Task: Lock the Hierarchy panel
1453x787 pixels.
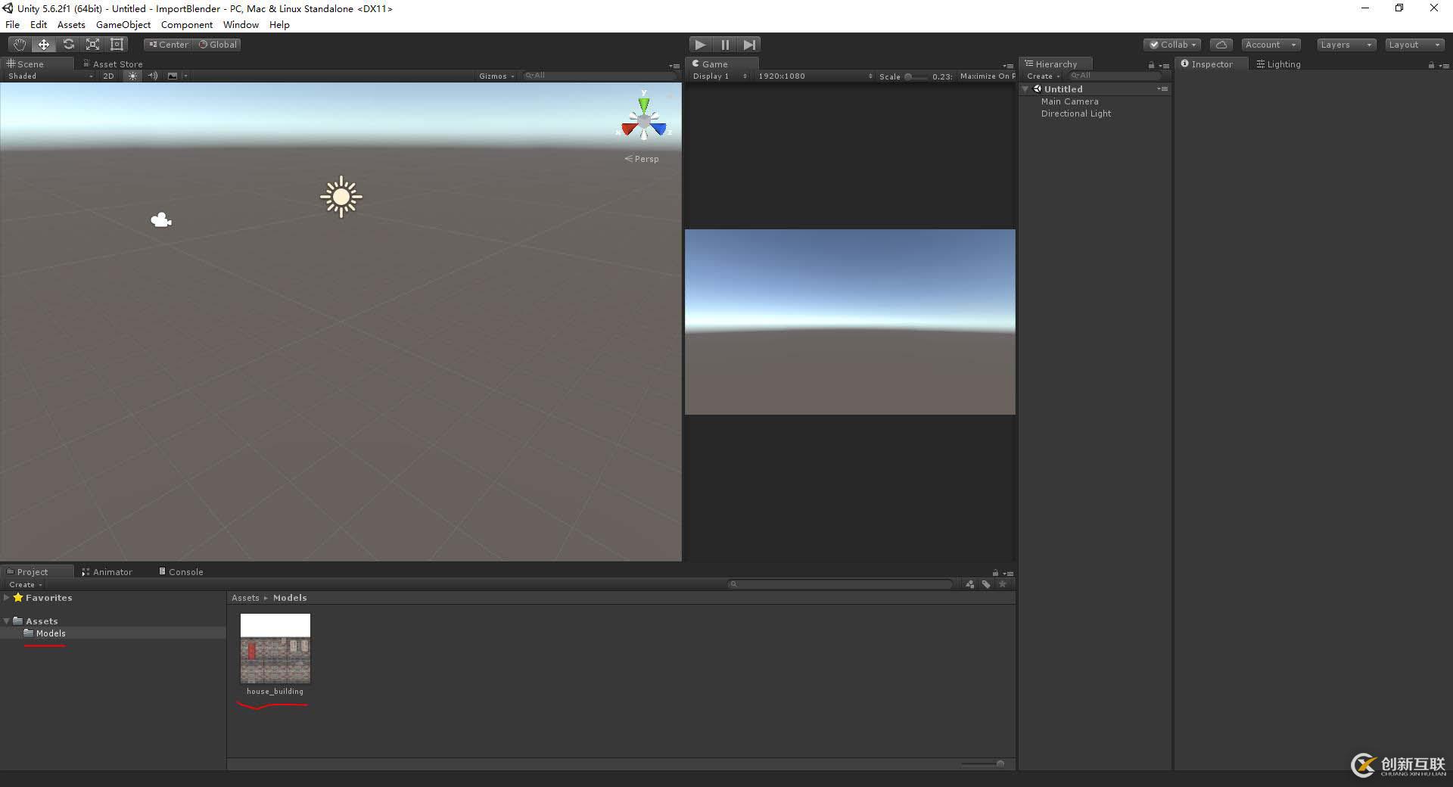Action: click(x=1151, y=65)
